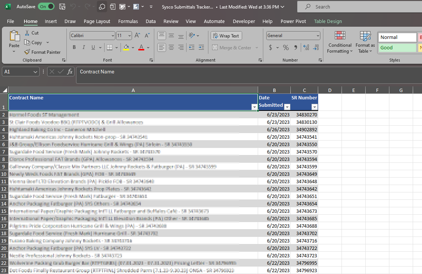The image size is (422, 274).
Task: Toggle Italic formatting
Action: pyautogui.click(x=84, y=47)
